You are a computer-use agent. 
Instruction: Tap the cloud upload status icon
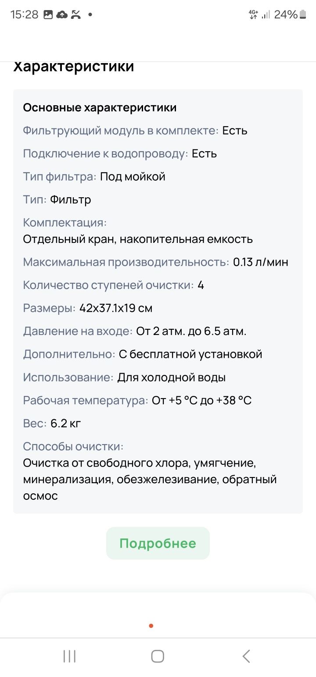(x=62, y=14)
